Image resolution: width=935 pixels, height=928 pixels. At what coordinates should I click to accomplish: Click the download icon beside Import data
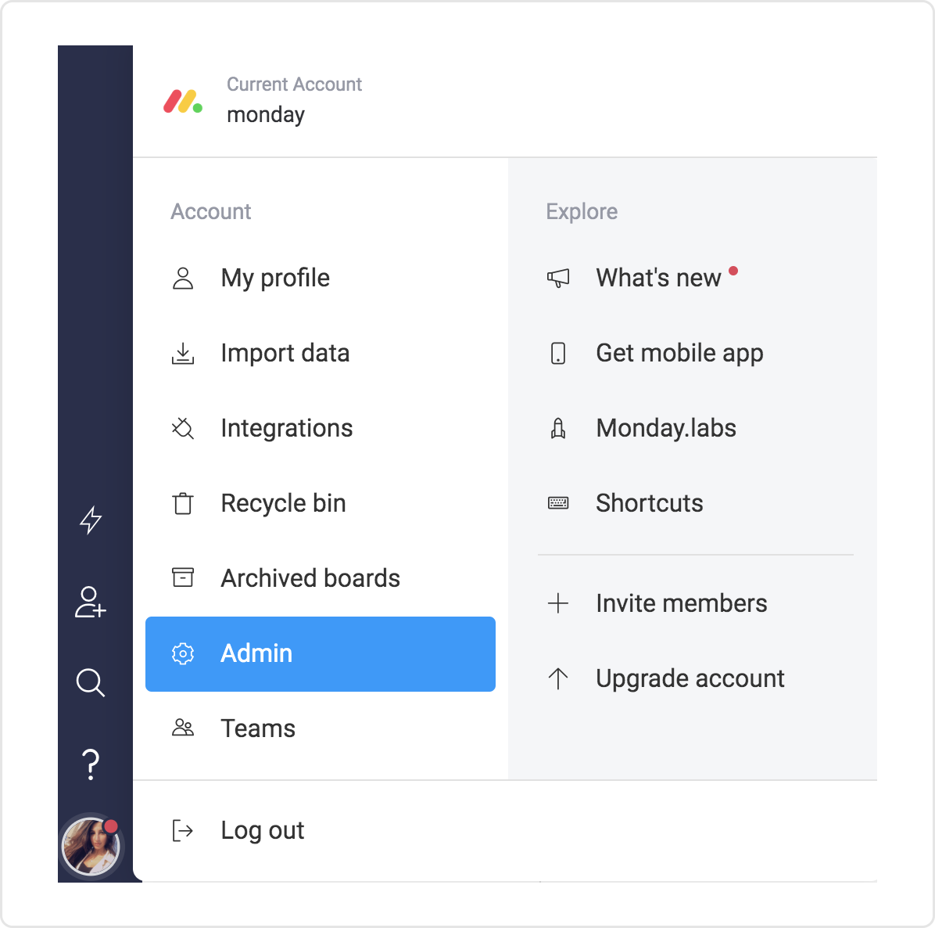click(183, 354)
